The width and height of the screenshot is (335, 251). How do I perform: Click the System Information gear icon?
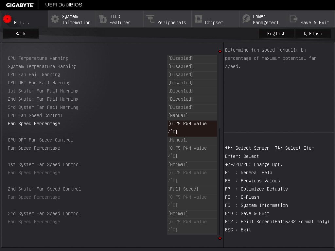[x=55, y=19]
